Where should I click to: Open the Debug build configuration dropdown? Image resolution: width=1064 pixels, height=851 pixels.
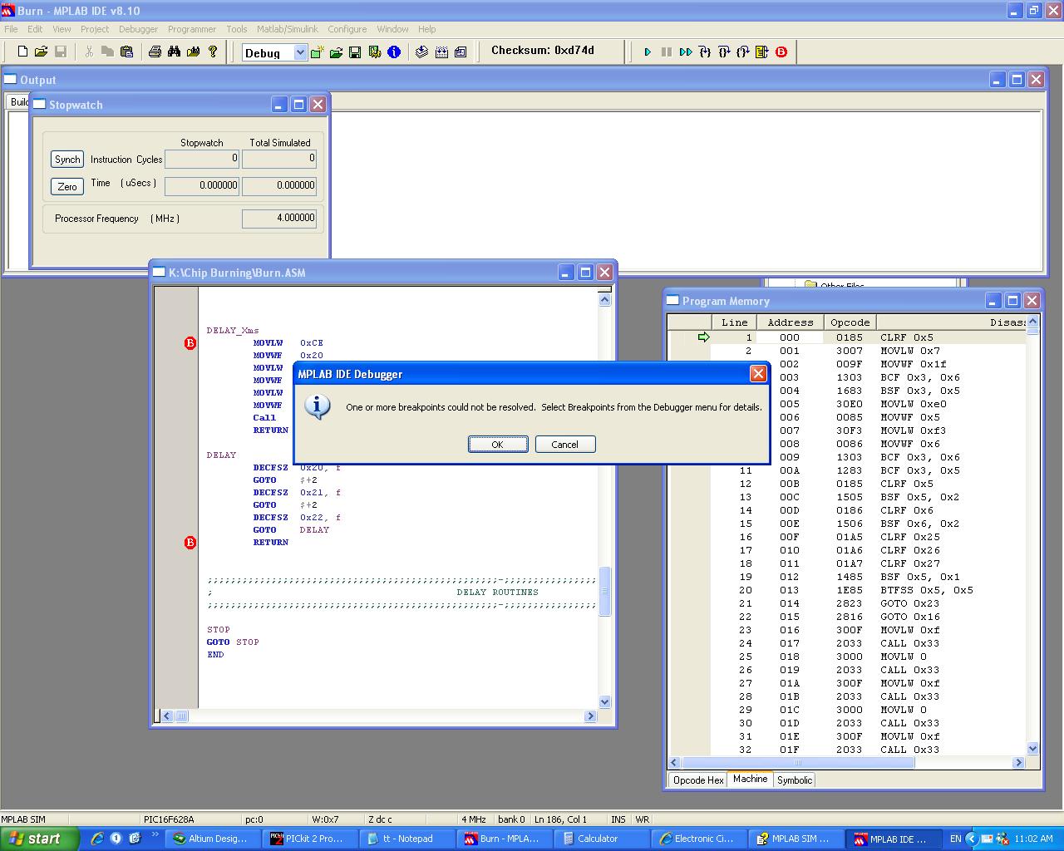tap(300, 52)
